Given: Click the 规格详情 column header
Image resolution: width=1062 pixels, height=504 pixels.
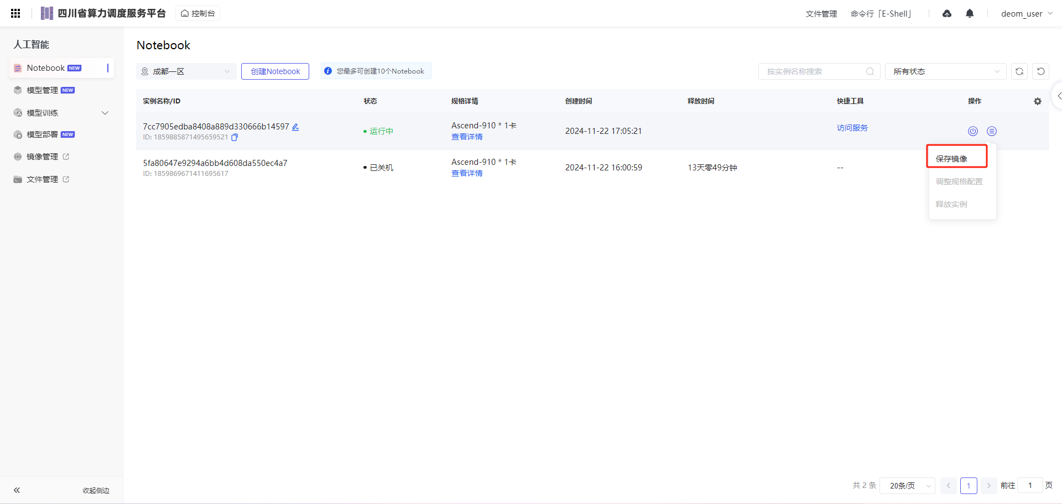Looking at the screenshot, I should tap(465, 101).
